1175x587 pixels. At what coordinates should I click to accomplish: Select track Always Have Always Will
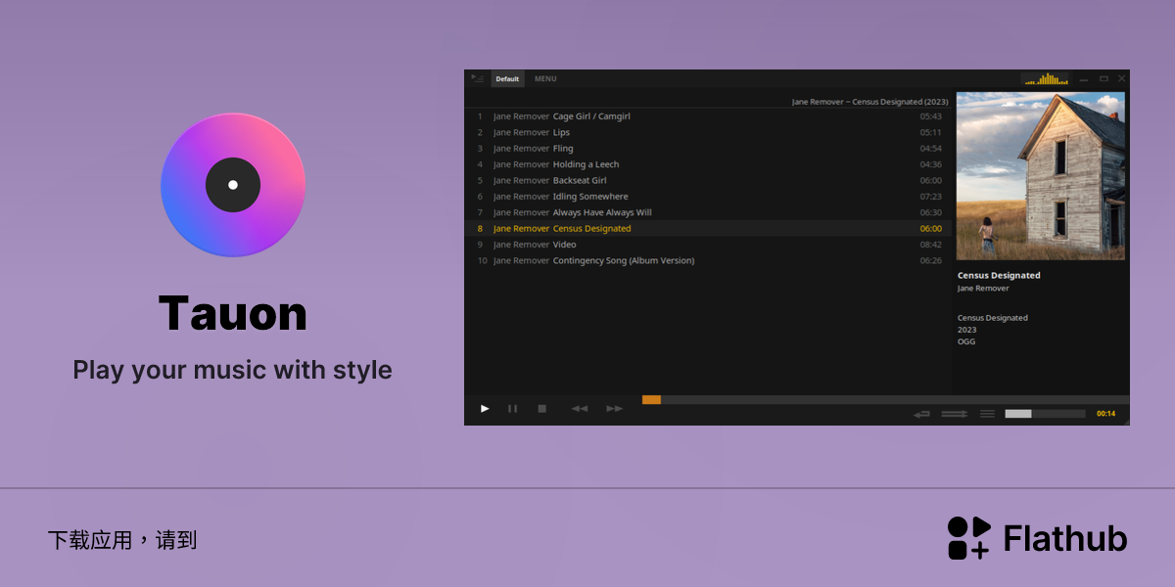[708, 212]
